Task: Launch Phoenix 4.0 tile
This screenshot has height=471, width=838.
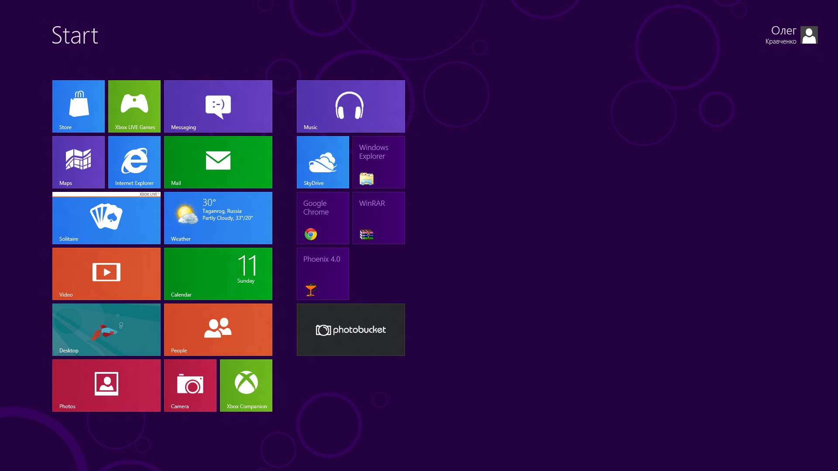Action: pos(323,274)
